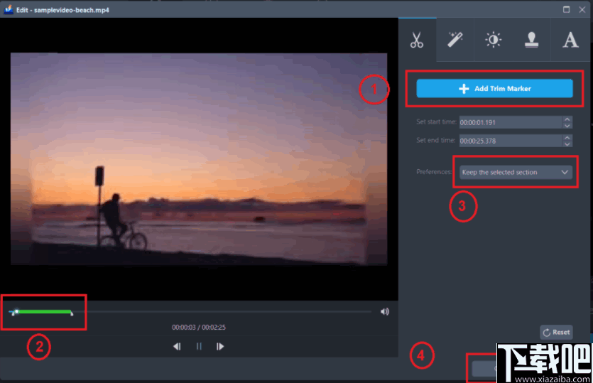Click the Add Trim Marker button
The image size is (593, 383).
pyautogui.click(x=494, y=89)
